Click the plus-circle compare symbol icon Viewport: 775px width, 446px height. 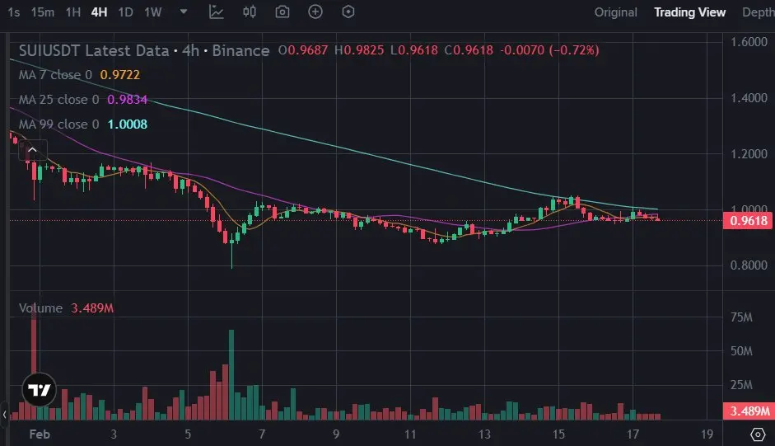pos(315,12)
